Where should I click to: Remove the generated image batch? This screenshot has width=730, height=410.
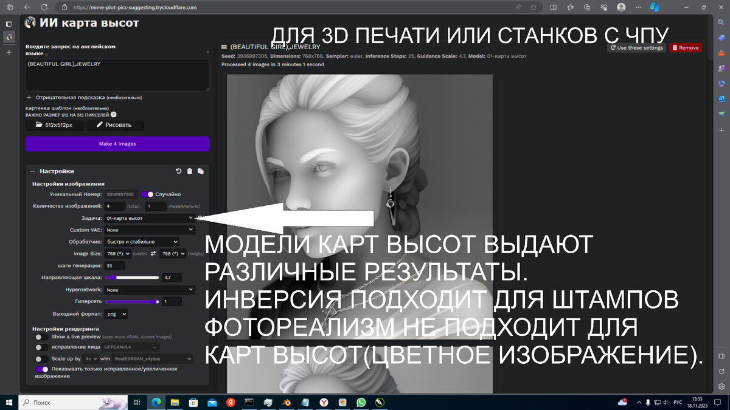tap(685, 47)
